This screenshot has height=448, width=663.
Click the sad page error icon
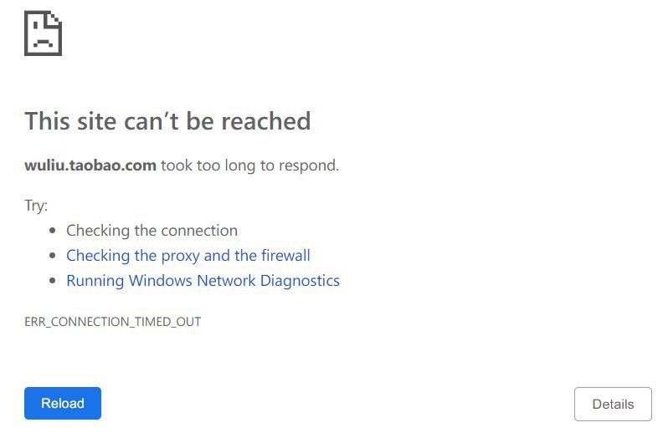(43, 35)
